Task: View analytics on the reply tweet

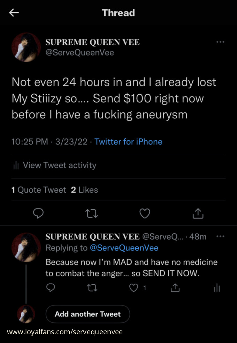Action: point(217,288)
